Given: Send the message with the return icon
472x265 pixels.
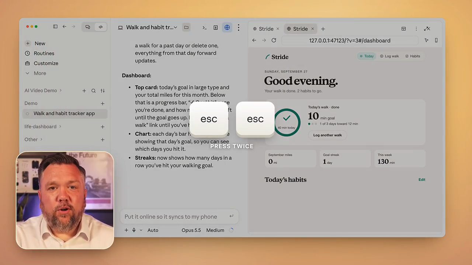Looking at the screenshot, I should coord(232,216).
